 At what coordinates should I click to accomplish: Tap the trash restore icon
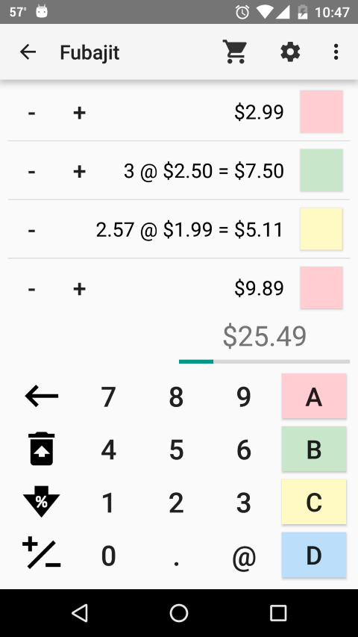point(42,449)
